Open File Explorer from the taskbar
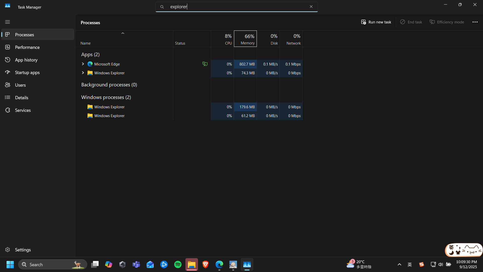Viewport: 483px width, 272px height. pyautogui.click(x=192, y=264)
